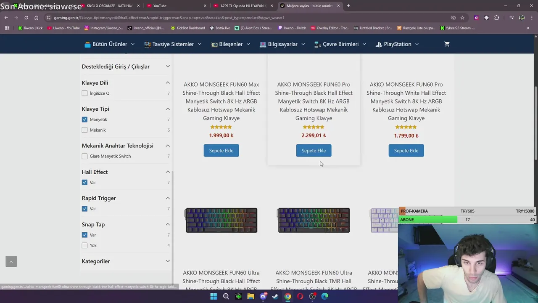Open first FUN60 Ultra keyboard thumbnail
This screenshot has height=303, width=538.
pos(221,220)
